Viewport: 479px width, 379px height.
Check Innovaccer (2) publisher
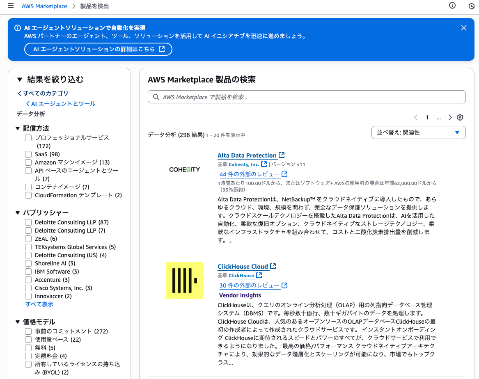pyautogui.click(x=28, y=296)
